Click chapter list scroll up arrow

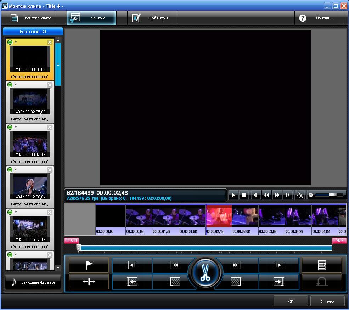58,40
